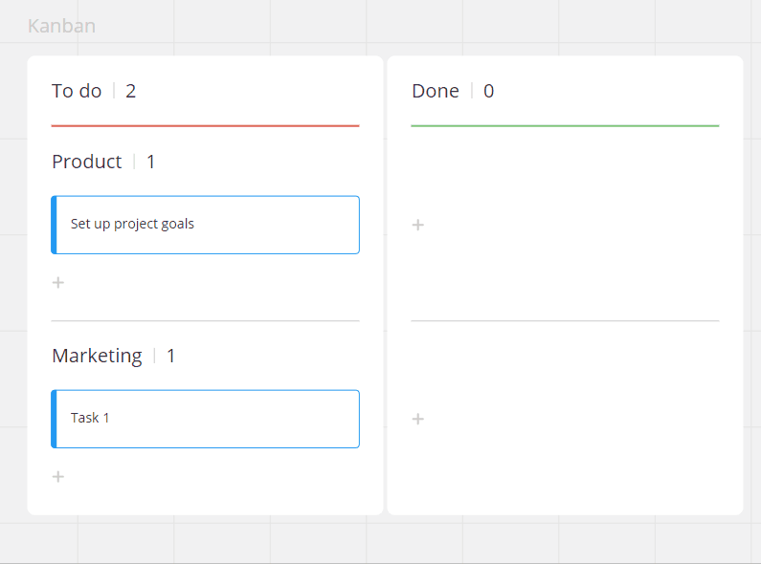Click the lower plus icon in Done column
The image size is (761, 564).
418,420
